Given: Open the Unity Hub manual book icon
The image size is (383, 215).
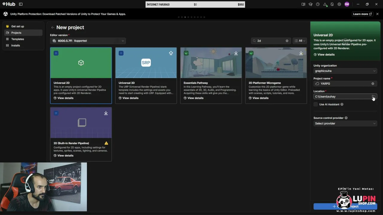Looking at the screenshot, I should pyautogui.click(x=303, y=4).
